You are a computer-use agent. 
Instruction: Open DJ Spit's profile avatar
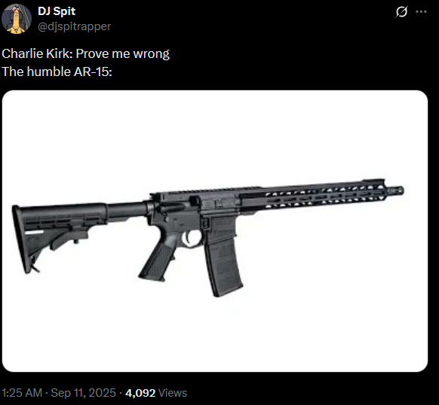pos(17,19)
